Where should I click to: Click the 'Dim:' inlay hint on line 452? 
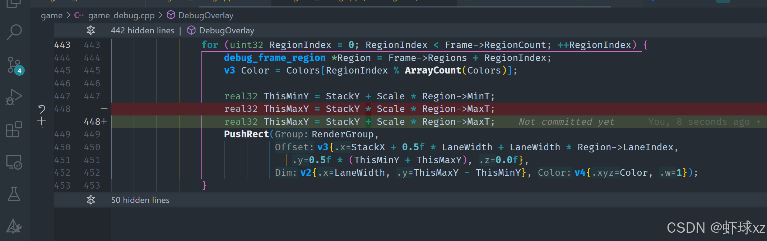tap(286, 173)
